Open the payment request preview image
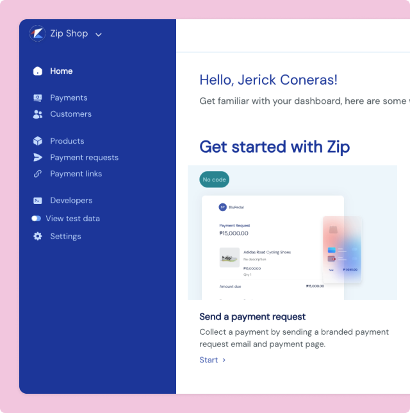This screenshot has width=410, height=413. 292,233
